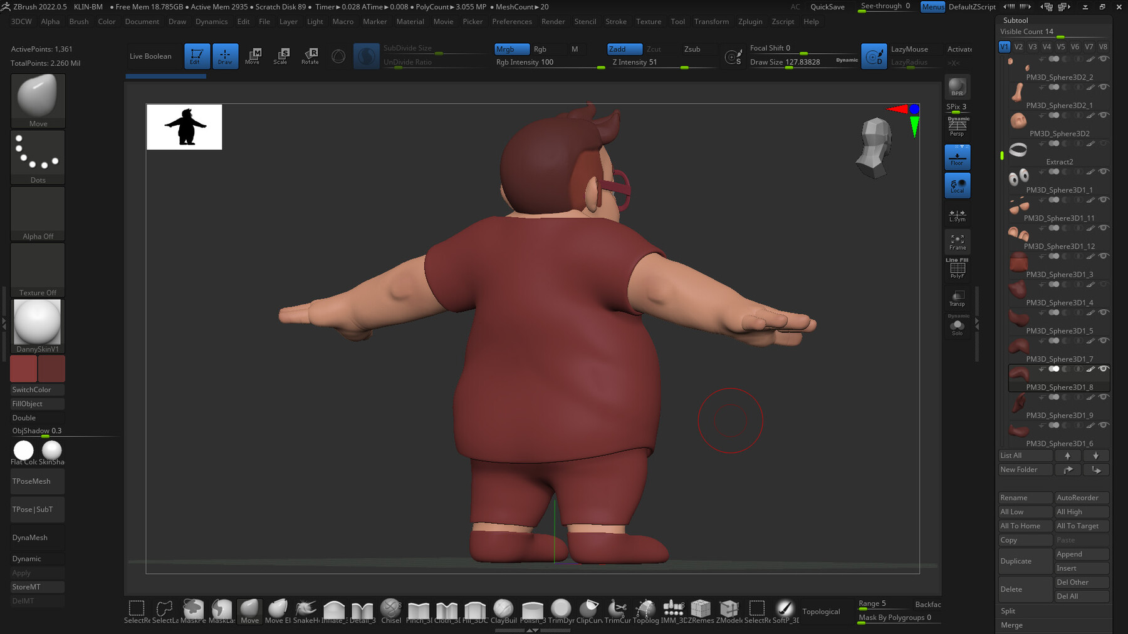Open the Dots stroke type popup
The width and height of the screenshot is (1128, 634).
point(38,157)
